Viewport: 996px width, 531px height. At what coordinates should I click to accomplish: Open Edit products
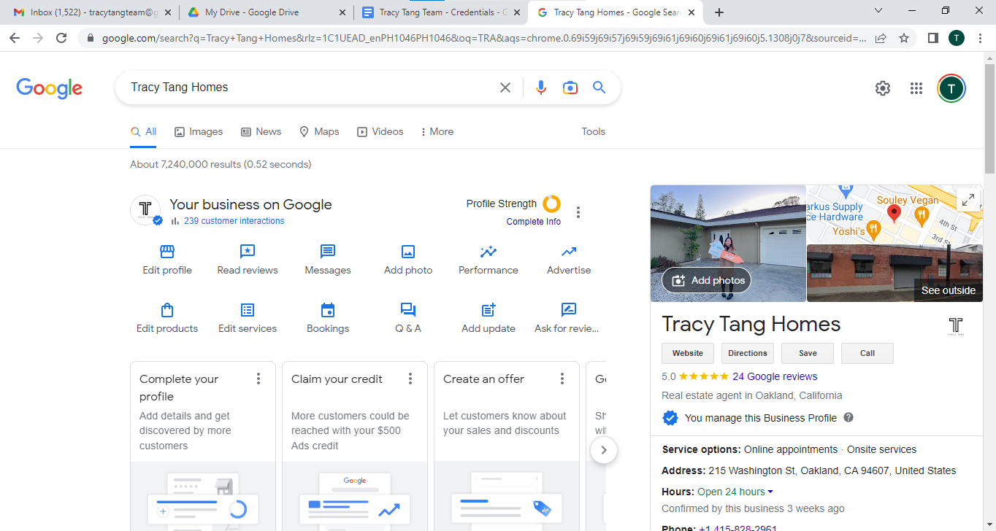tap(167, 319)
